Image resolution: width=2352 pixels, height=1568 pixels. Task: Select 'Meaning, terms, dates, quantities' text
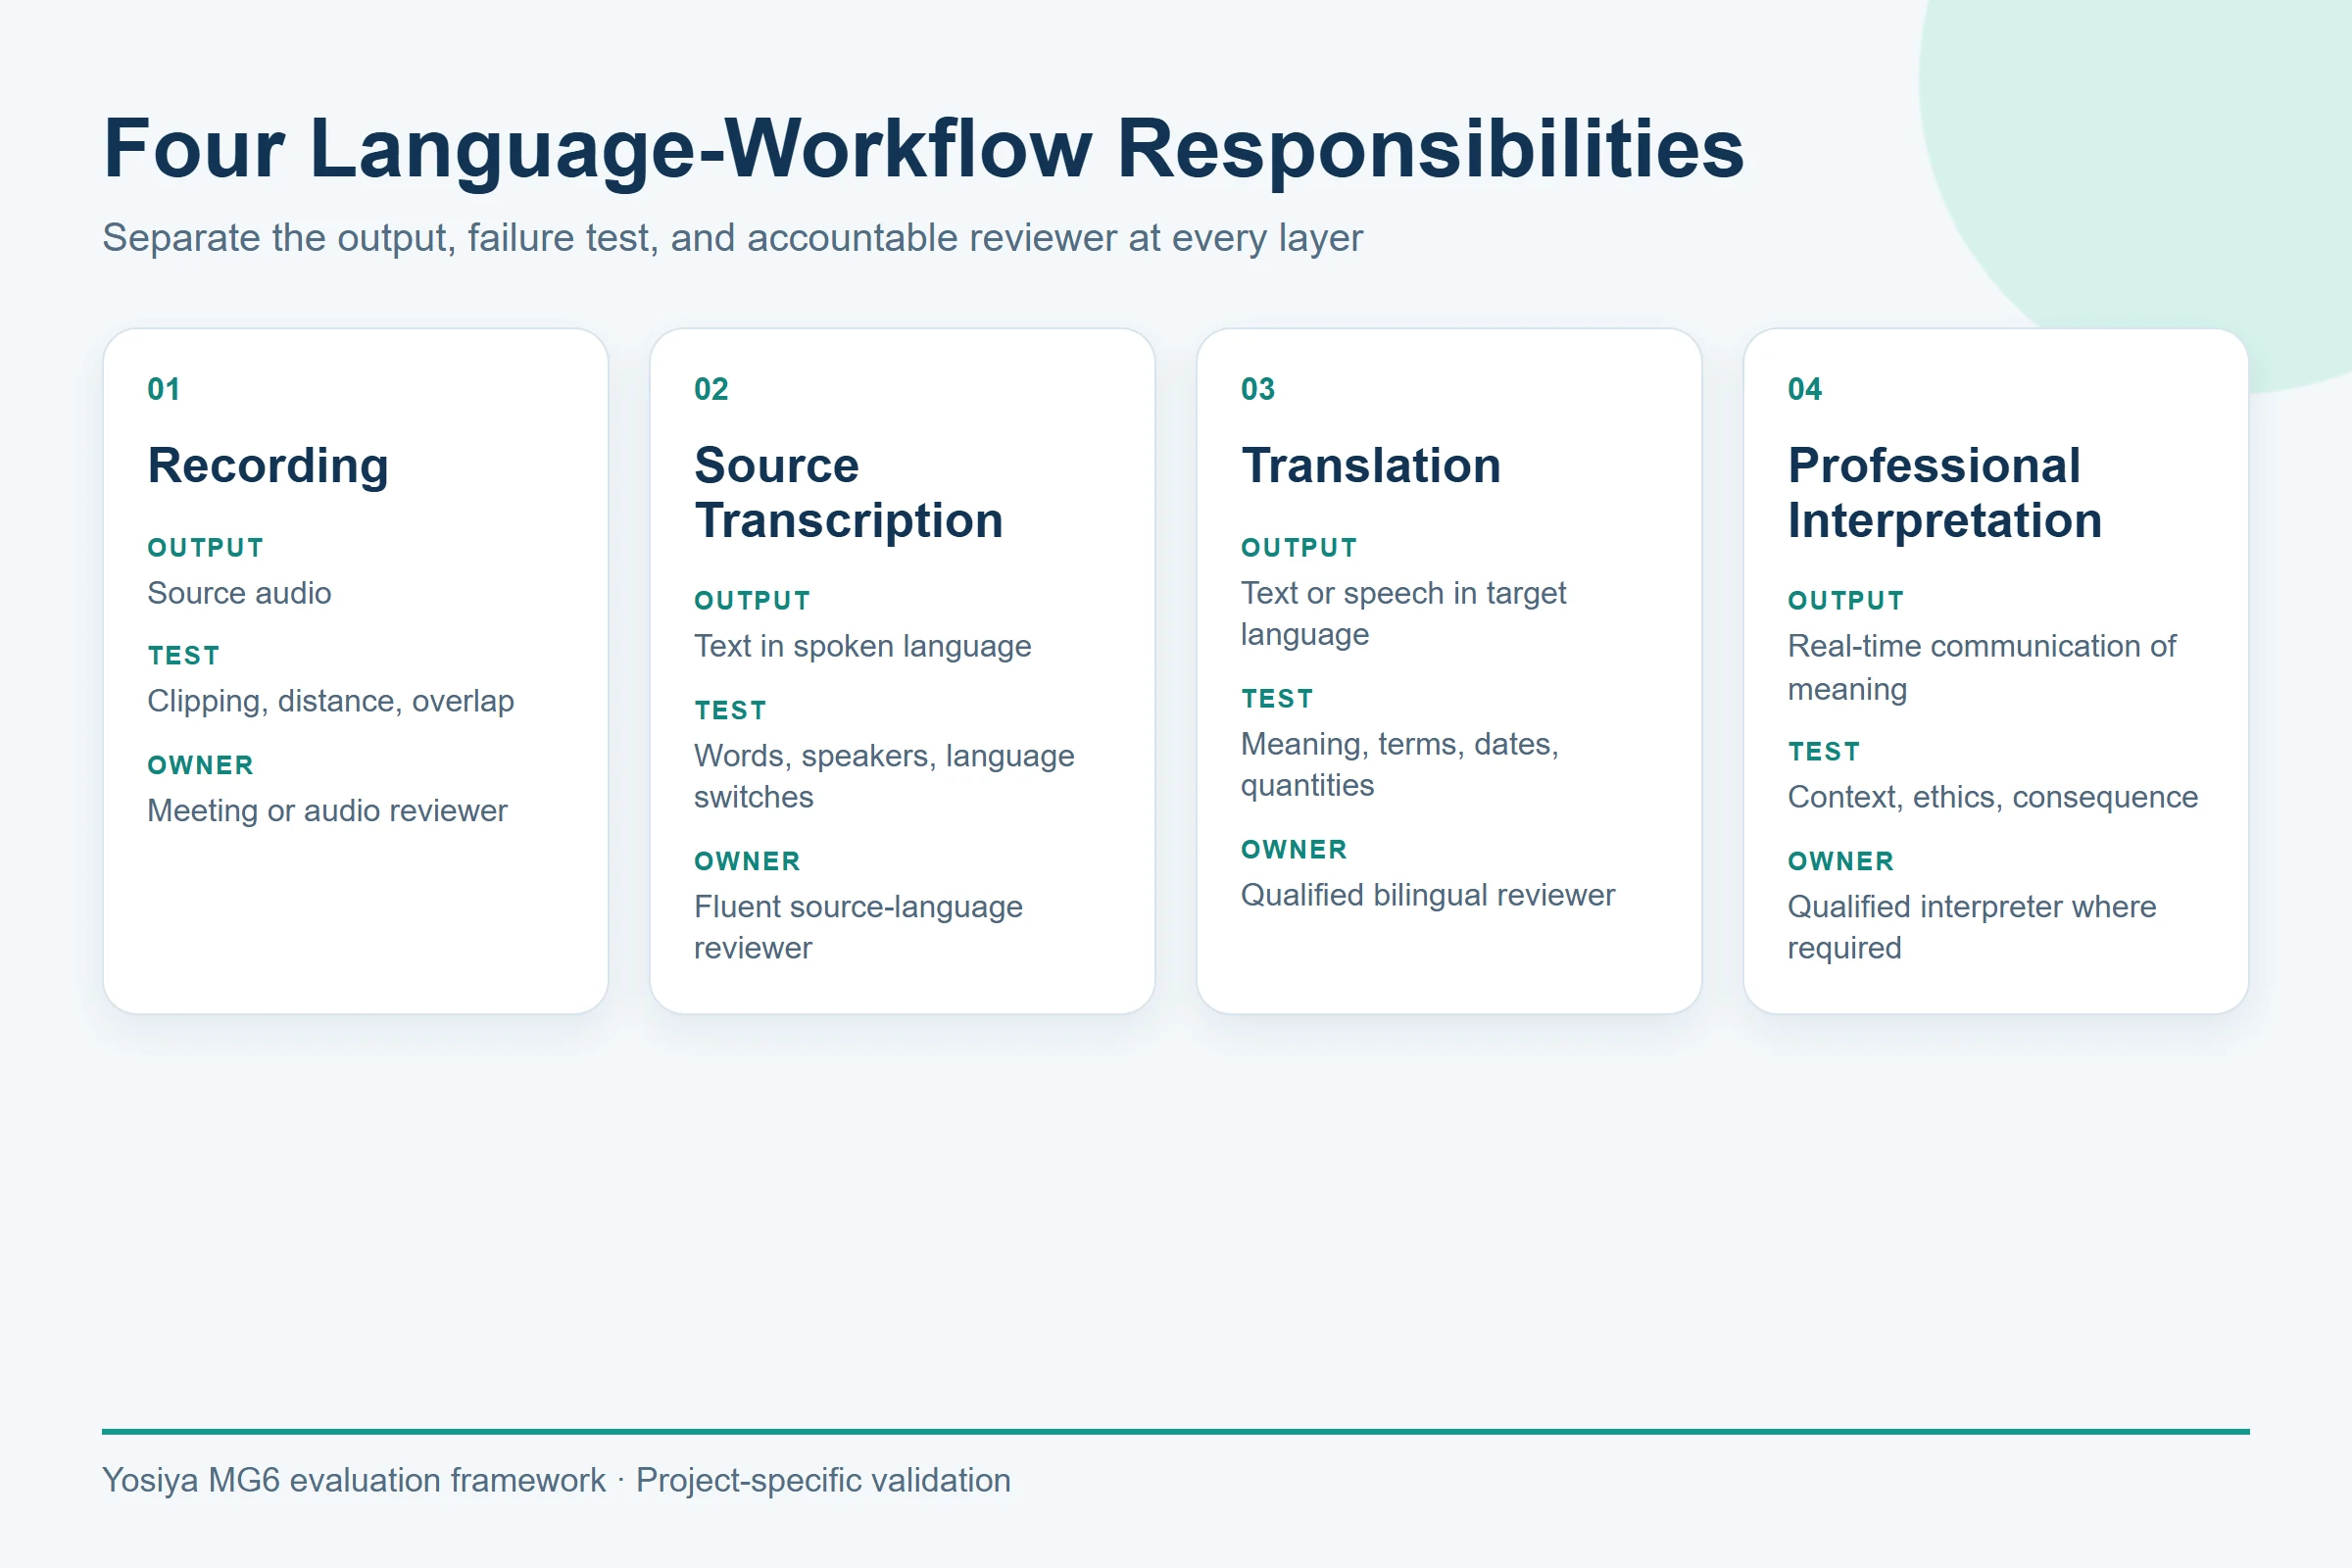click(x=1400, y=765)
